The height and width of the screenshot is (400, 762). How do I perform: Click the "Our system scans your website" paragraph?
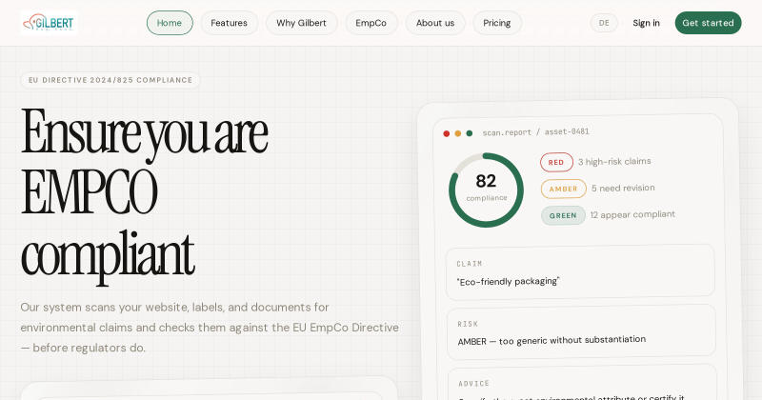coord(210,328)
